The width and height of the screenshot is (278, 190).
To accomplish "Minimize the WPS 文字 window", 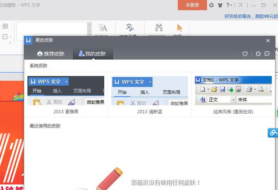I will [x=253, y=5].
